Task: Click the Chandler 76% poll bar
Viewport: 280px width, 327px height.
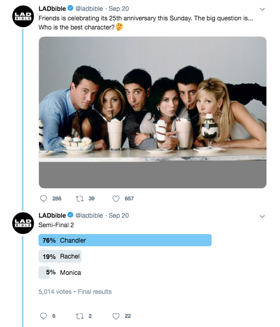Action: [125, 240]
